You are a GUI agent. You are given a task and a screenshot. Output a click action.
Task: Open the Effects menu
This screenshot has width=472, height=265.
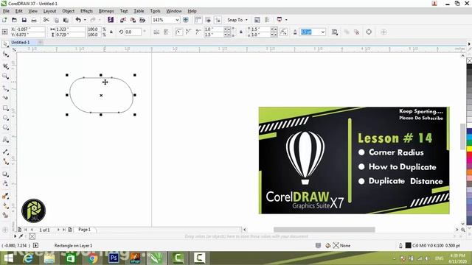tap(86, 11)
